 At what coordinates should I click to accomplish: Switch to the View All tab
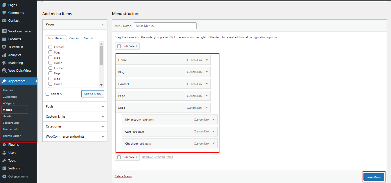pyautogui.click(x=74, y=38)
